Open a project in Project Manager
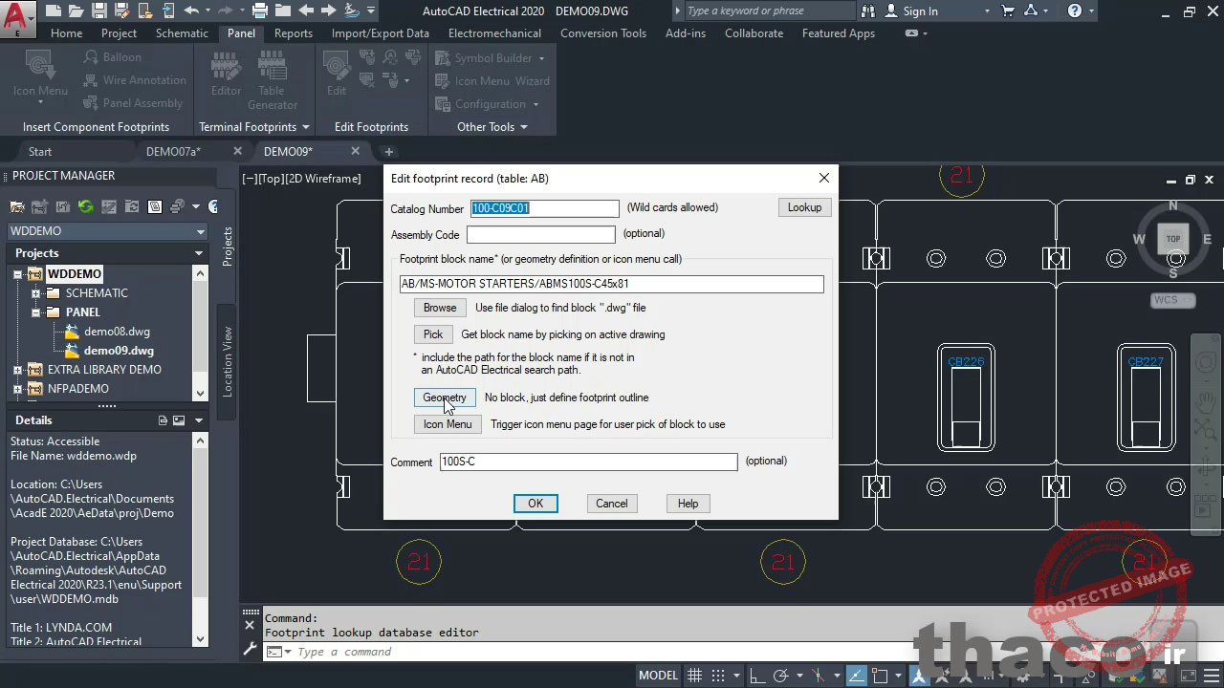 pyautogui.click(x=16, y=206)
